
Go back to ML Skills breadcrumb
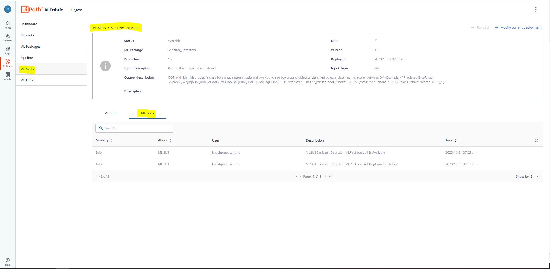(99, 28)
